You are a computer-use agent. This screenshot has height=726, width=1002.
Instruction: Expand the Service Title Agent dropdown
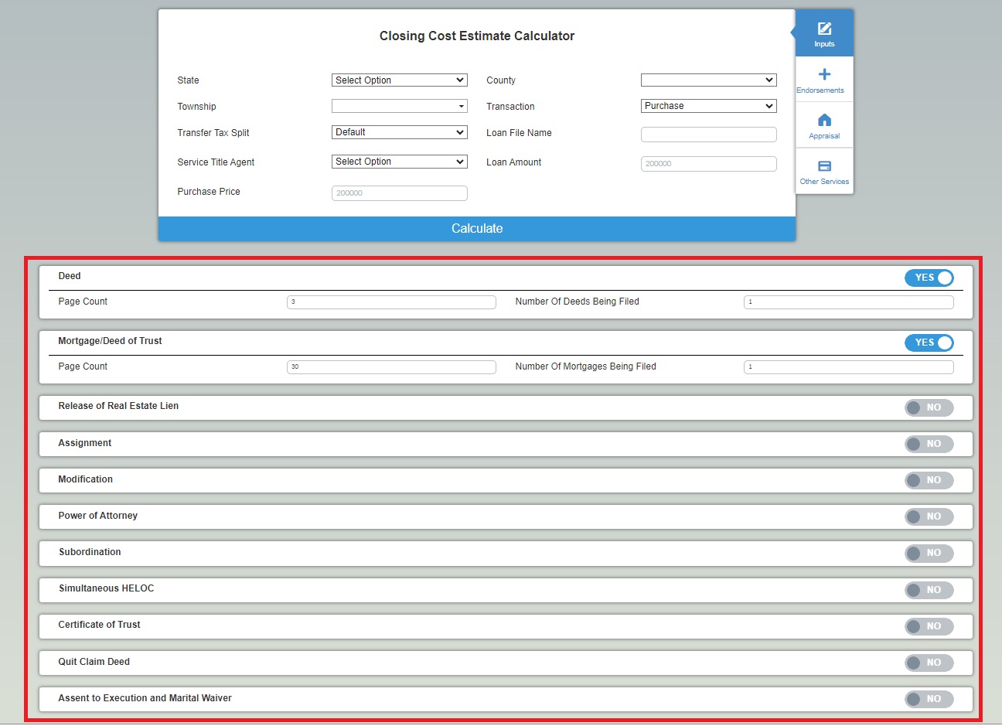399,162
